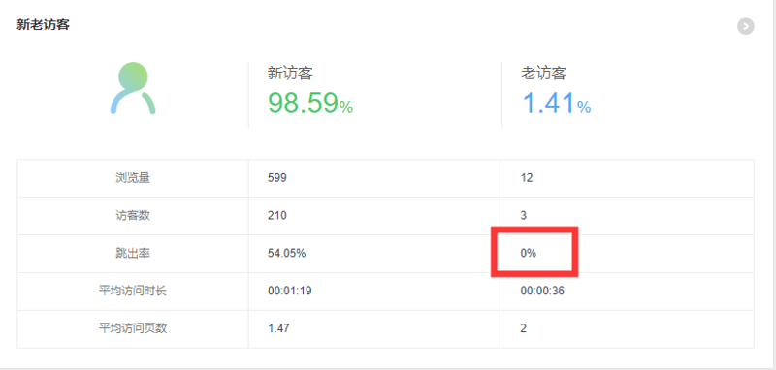Click the 1.47 average pages value
This screenshot has width=776, height=370.
[x=278, y=328]
